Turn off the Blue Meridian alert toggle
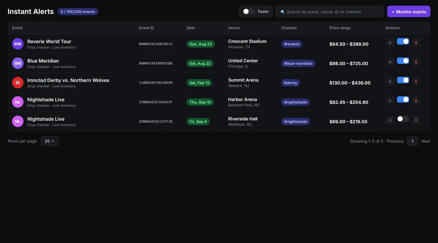438x243 pixels. [403, 61]
